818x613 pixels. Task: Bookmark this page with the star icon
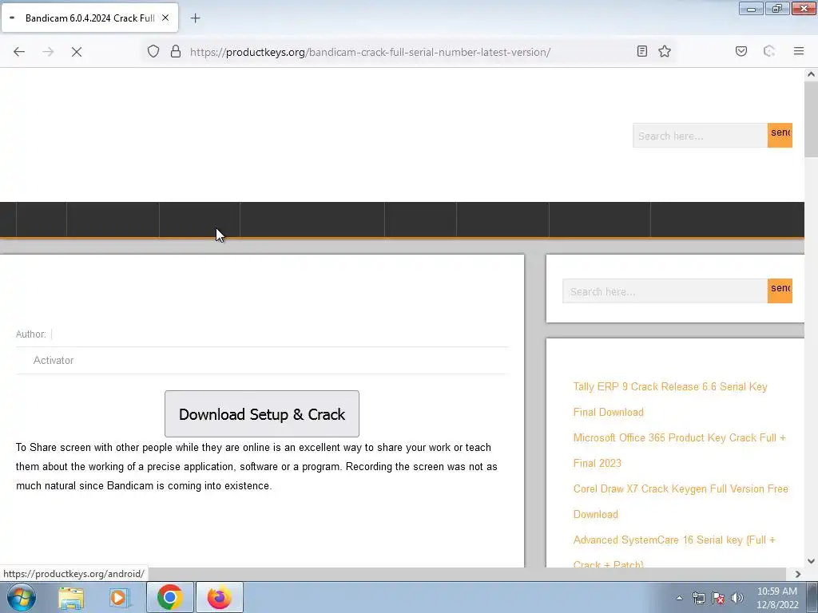click(665, 51)
